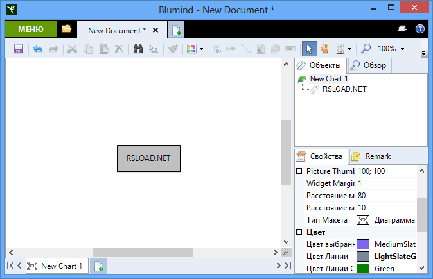Click the MediumSlateBlue color swatch
This screenshot has width=433, height=279.
(363, 244)
